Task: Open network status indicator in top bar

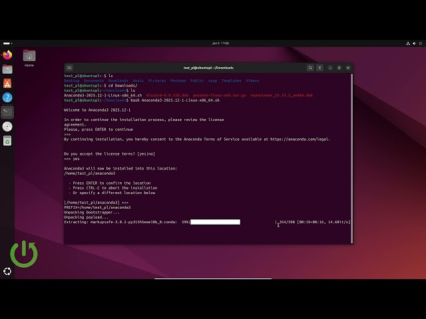Action: [x=408, y=43]
